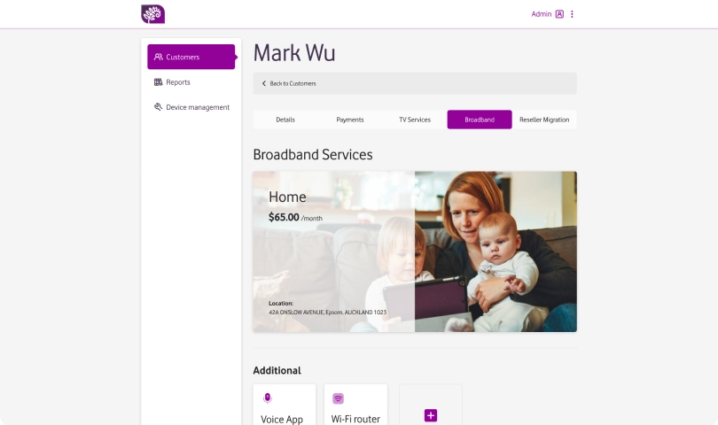Go back via Back to Customers link
Image resolution: width=718 pixels, height=425 pixels.
click(x=293, y=83)
